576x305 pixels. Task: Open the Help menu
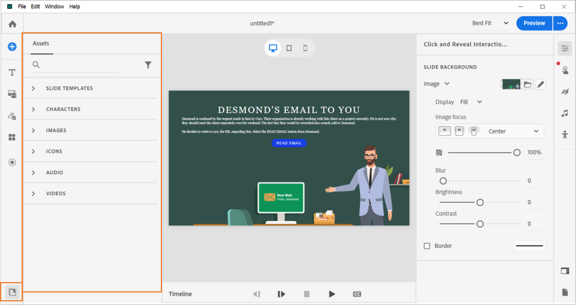click(75, 7)
